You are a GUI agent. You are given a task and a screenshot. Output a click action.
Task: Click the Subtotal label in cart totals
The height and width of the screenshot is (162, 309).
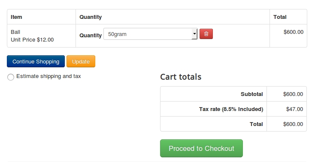pos(251,94)
